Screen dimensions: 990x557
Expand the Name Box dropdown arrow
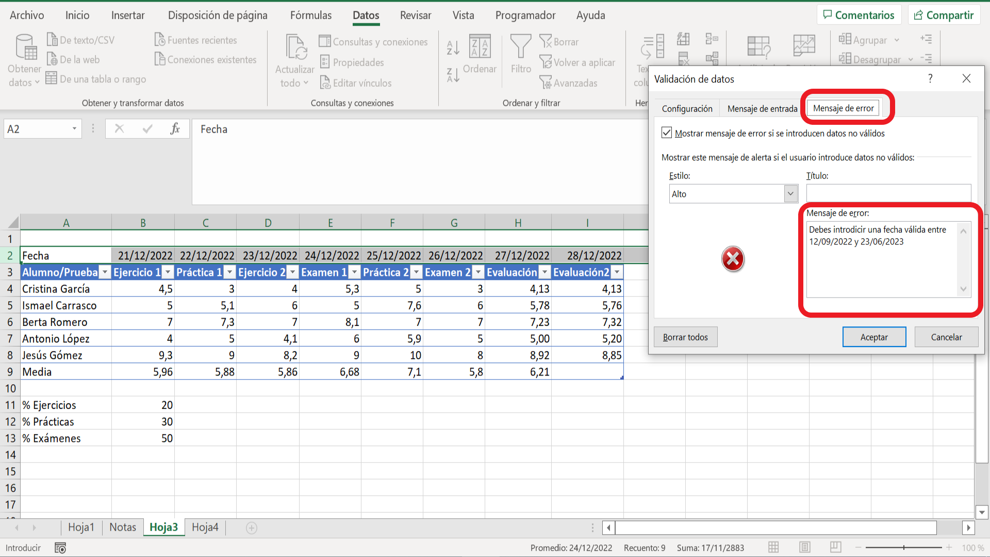75,129
